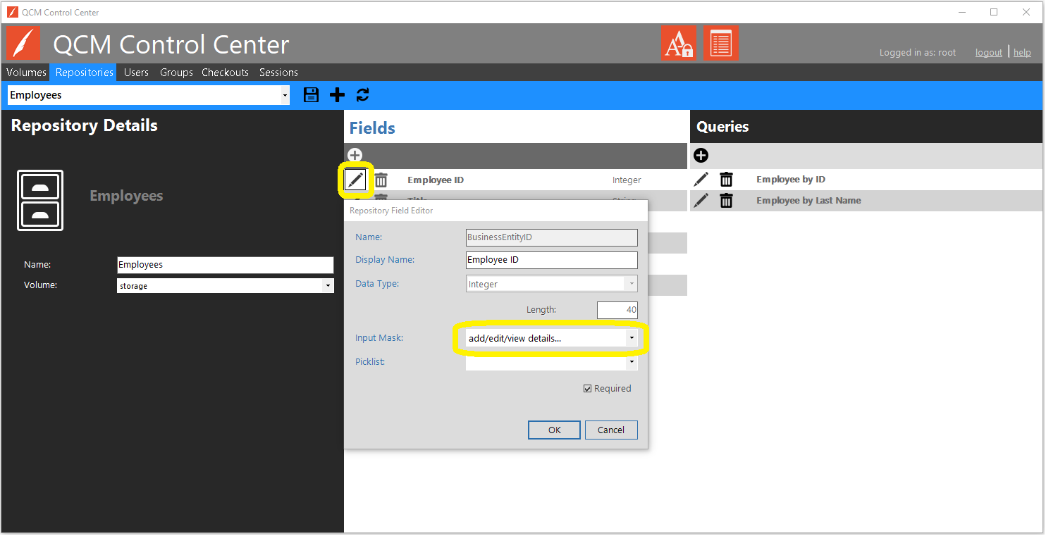
Task: Click the logout link
Action: point(988,53)
